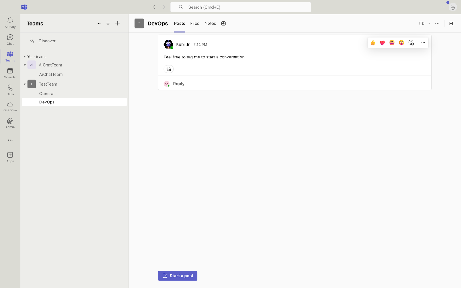The image size is (461, 288).
Task: Collapse the AiChatTeam team arrow
Action: 24,65
